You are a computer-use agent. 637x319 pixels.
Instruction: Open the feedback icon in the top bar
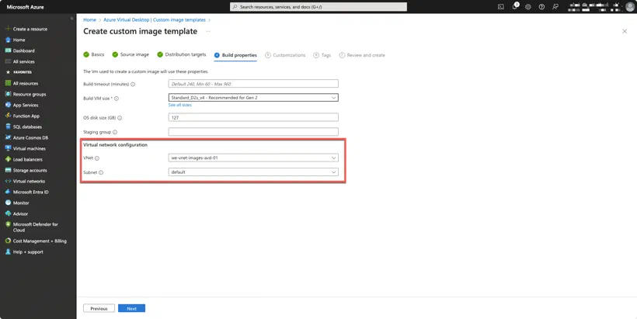tap(555, 7)
